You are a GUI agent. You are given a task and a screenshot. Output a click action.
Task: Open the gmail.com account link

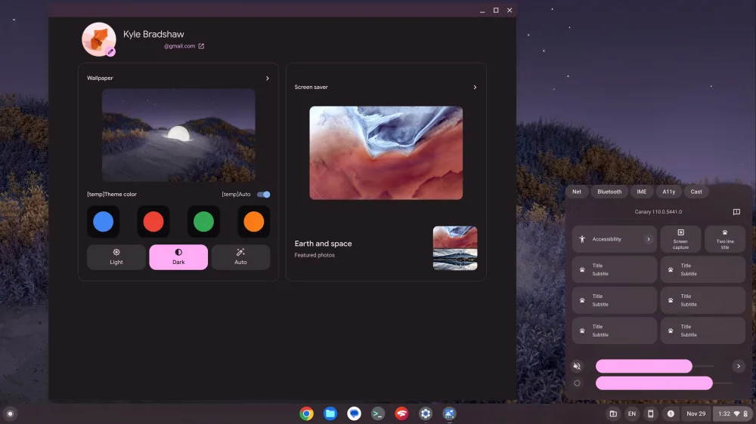point(184,46)
